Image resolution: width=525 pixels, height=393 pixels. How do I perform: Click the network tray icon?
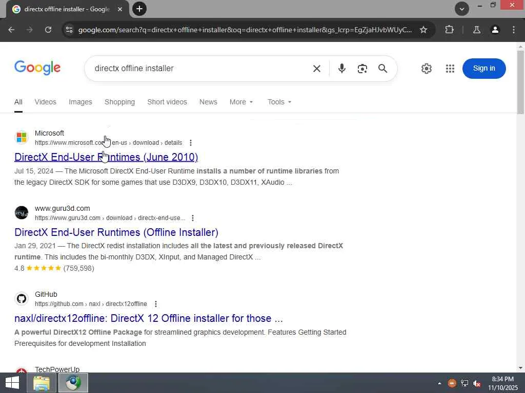[465, 383]
